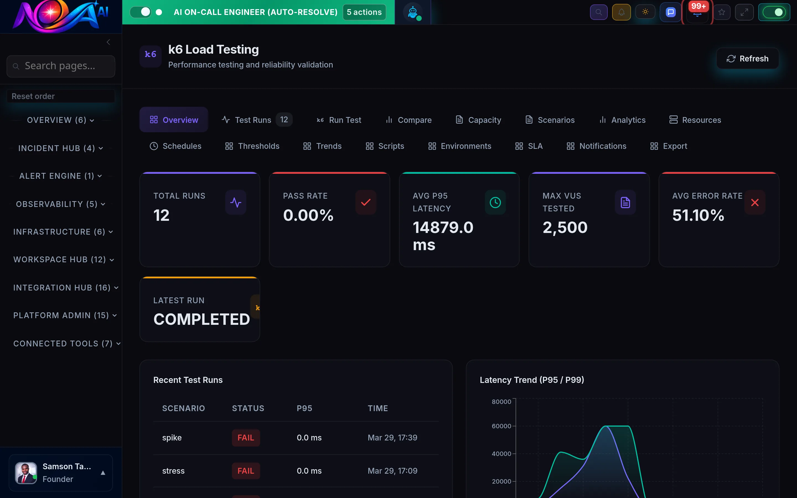Click the sun theme icon
The height and width of the screenshot is (498, 797).
click(645, 12)
